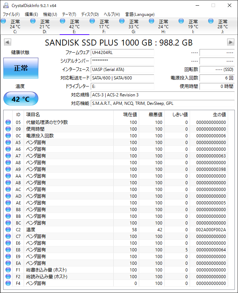
Task: Click the row label 総書き込み量 (ホスト)
Action: 46,270
